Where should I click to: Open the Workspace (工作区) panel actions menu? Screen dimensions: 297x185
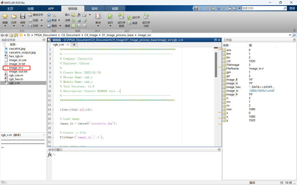[295, 40]
